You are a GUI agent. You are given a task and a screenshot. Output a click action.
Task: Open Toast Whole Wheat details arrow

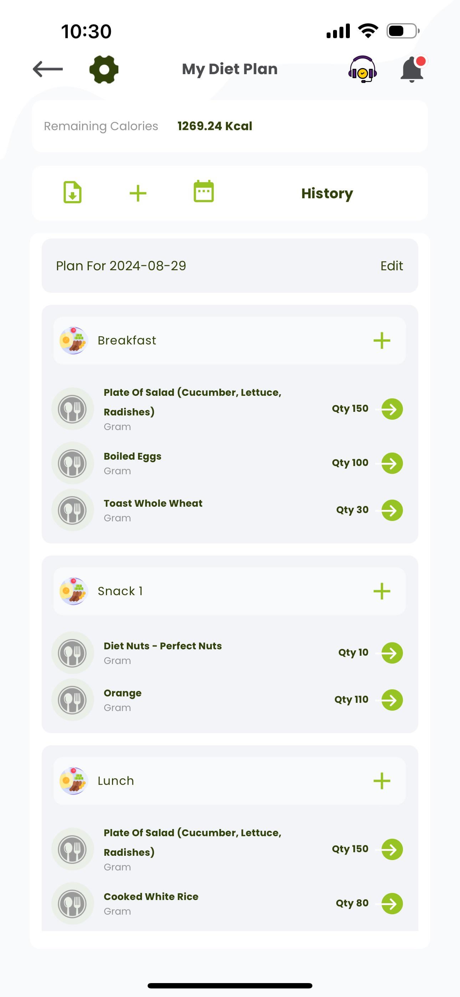(x=392, y=510)
